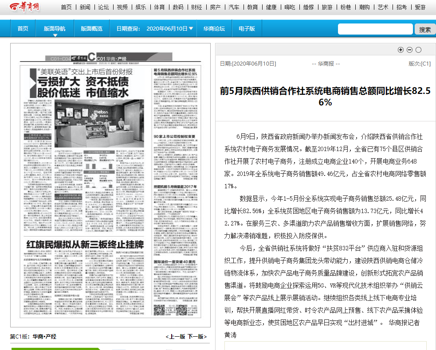Open the 嗨吃 channel
This screenshot has width=436, height=350.
[290, 7]
